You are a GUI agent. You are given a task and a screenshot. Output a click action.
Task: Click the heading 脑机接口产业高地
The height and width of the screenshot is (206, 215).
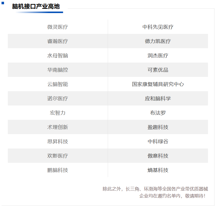pos(36,7)
